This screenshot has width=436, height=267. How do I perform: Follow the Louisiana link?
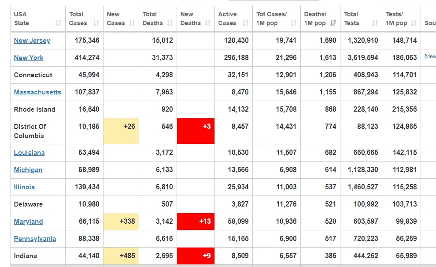[x=29, y=153]
